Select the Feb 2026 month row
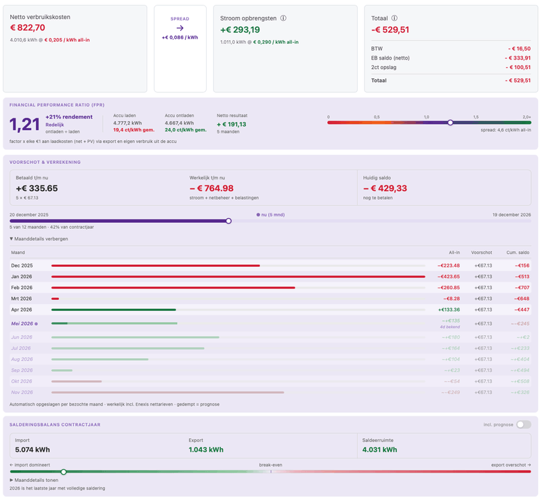 270,288
